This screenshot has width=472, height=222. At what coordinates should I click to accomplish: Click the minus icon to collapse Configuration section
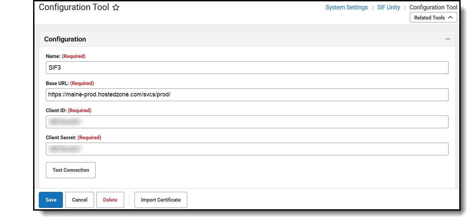coord(448,39)
